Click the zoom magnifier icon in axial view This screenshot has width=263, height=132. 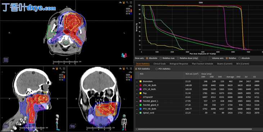(x=127, y=3)
